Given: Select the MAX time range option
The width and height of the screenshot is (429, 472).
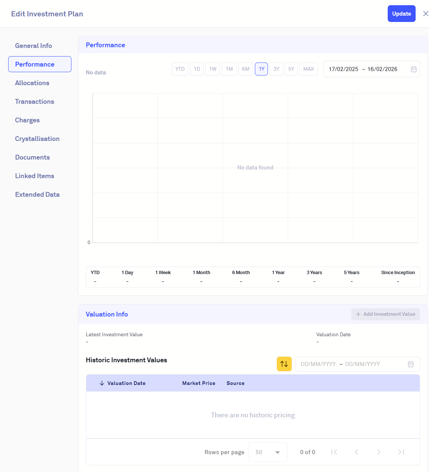Looking at the screenshot, I should point(308,69).
